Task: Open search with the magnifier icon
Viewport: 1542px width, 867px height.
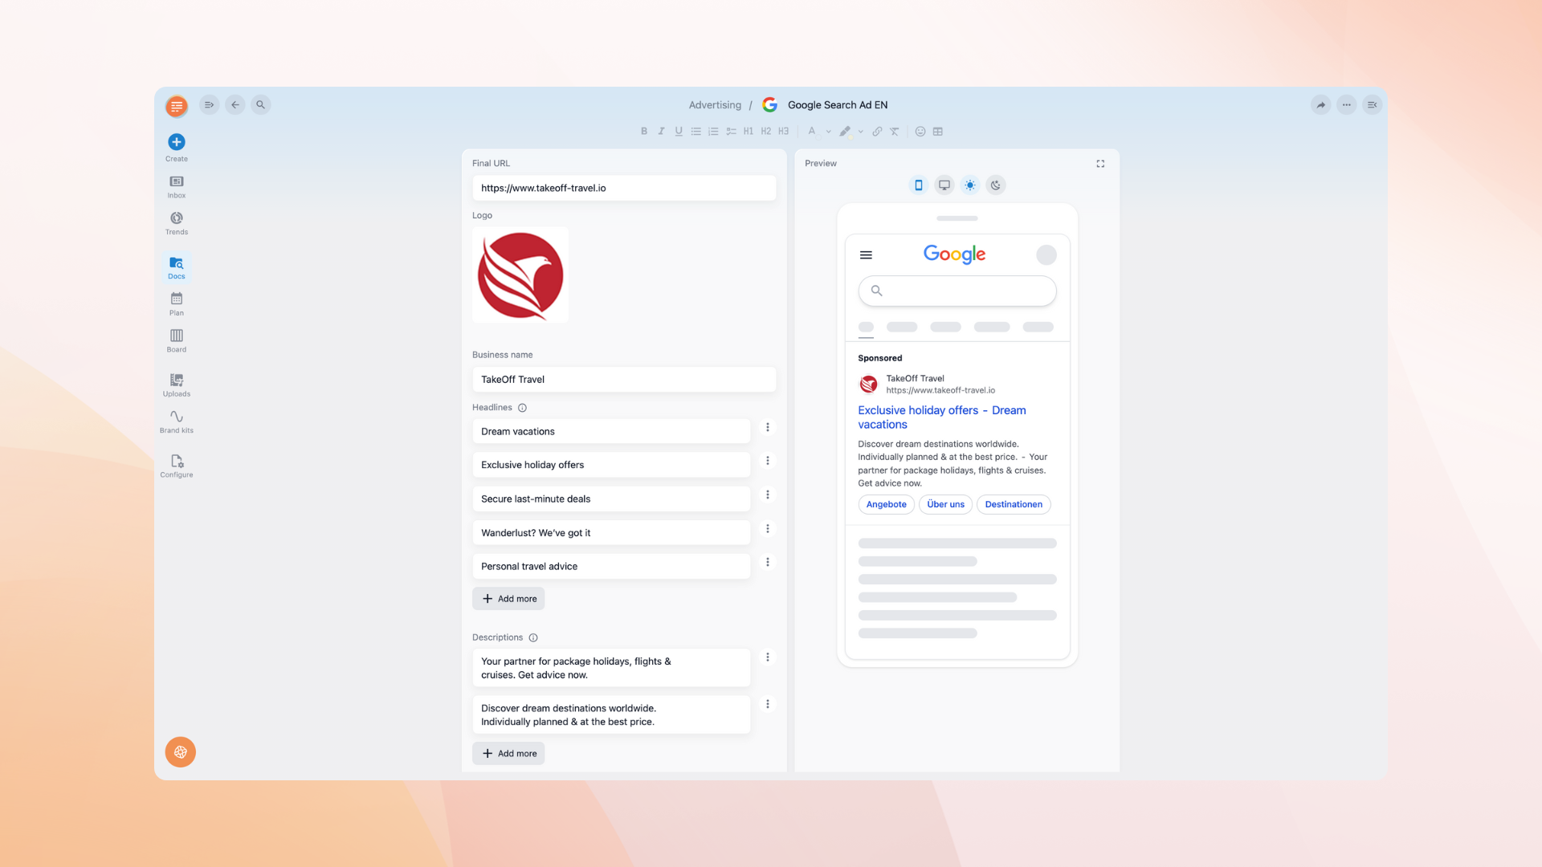Action: coord(261,104)
